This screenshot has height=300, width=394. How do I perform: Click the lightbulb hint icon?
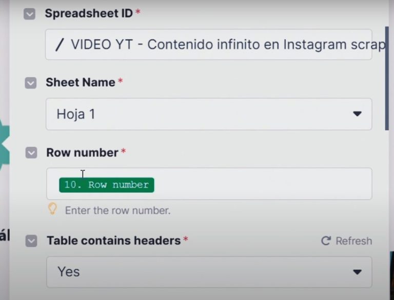[x=52, y=209]
